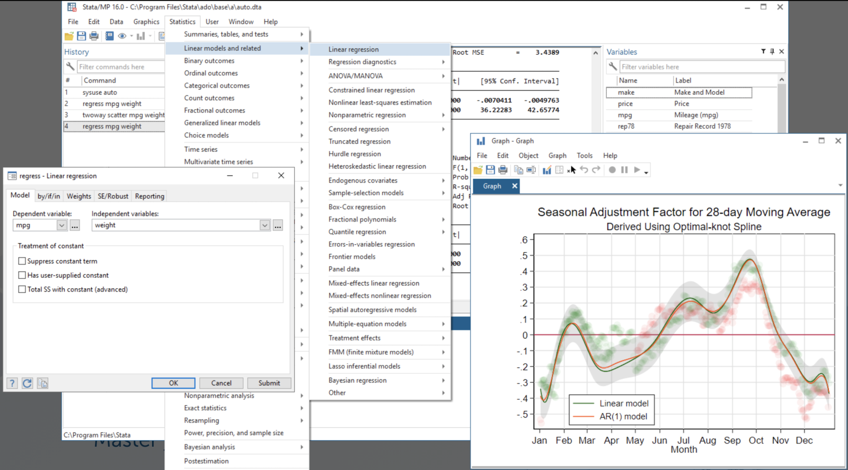Click Filter variables here field
Image resolution: width=848 pixels, height=470 pixels.
click(x=702, y=67)
